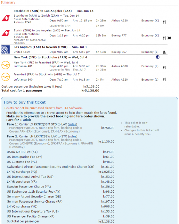This screenshot has height=224, width=179.
Task: Click the meal icon on Zurich–LAX flight
Action: 164,38
